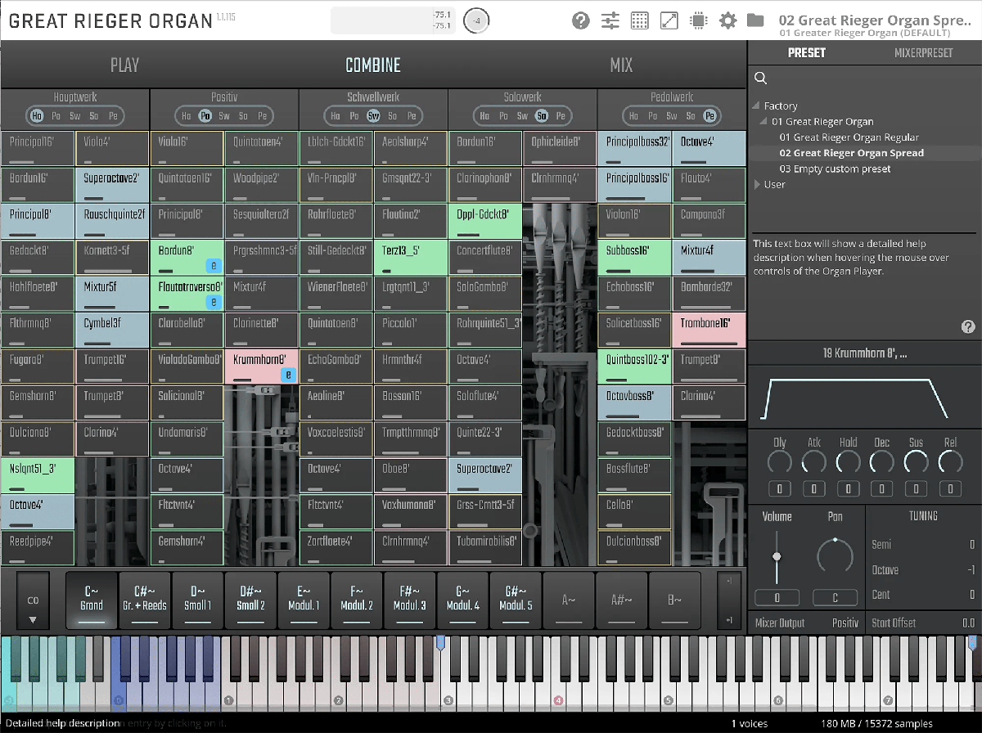The image size is (982, 733).
Task: Select the 'Gr. + Reeds' combination button
Action: click(x=144, y=599)
